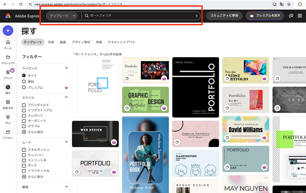This screenshot has height=193, width=306.
Task: Collapse the ムード filter section
Action: point(66,142)
